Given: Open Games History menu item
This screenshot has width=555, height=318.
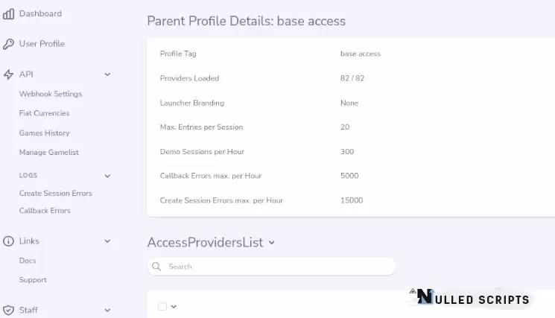Looking at the screenshot, I should click(x=44, y=133).
